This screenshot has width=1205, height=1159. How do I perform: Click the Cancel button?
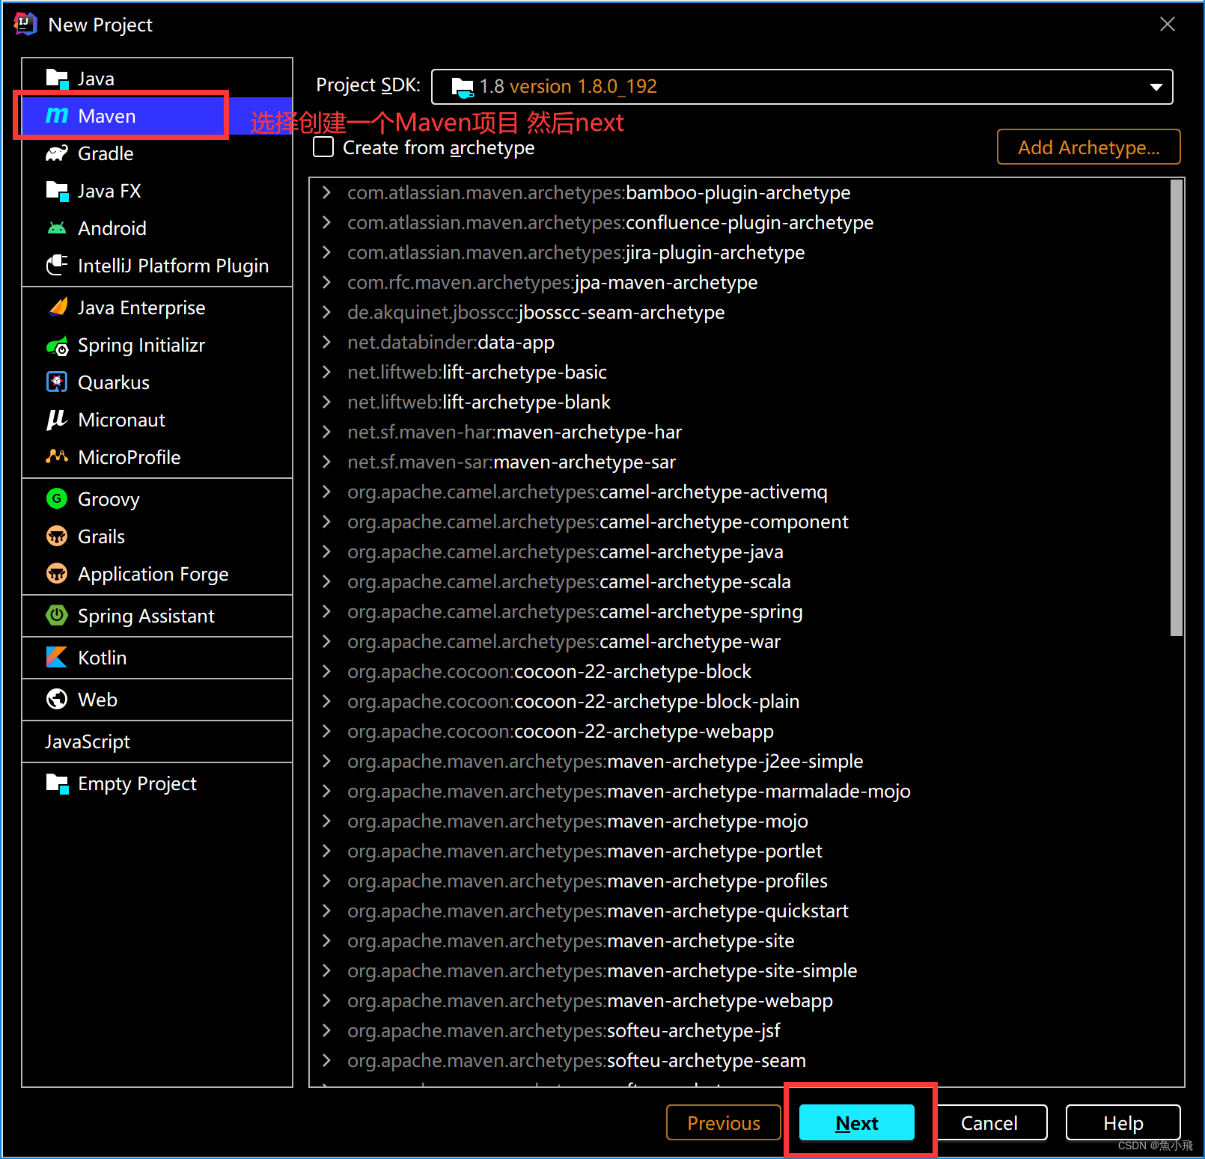[x=989, y=1122]
